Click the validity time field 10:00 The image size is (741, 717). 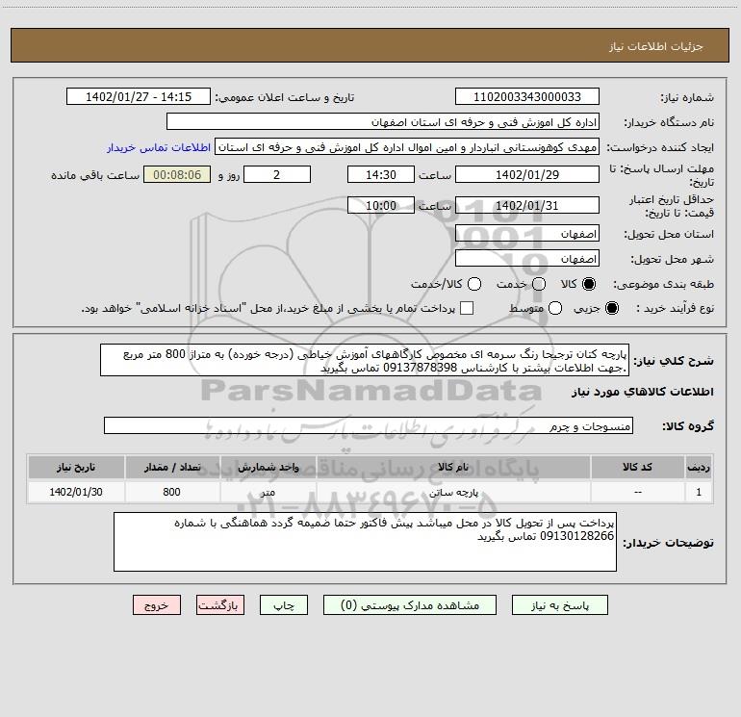click(381, 205)
